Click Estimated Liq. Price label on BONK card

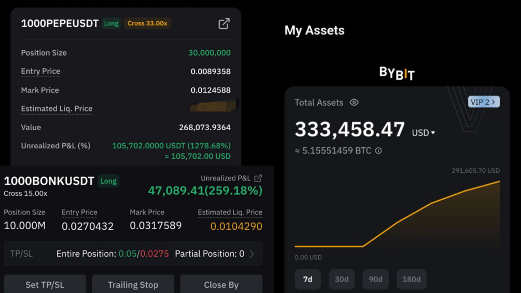pos(230,212)
